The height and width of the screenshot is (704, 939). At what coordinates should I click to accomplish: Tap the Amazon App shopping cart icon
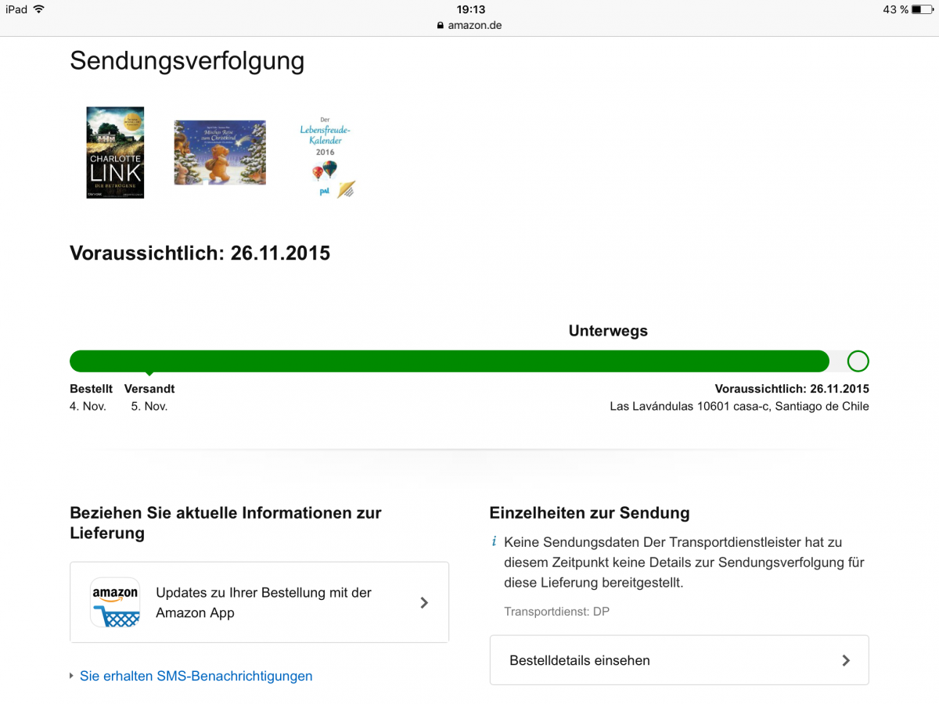click(x=115, y=602)
